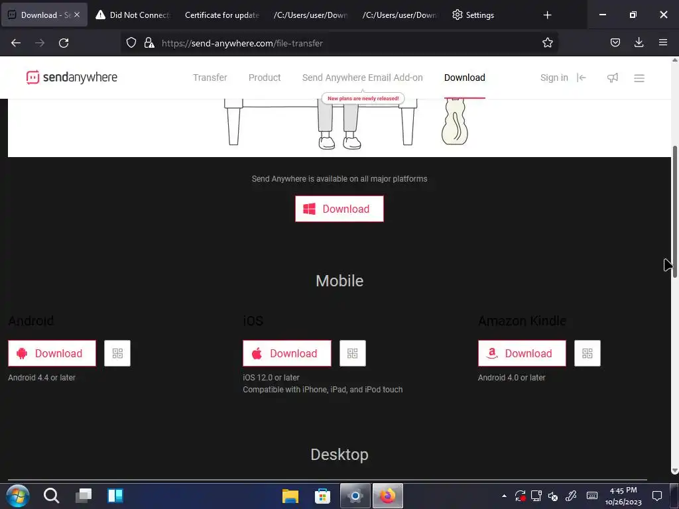This screenshot has width=679, height=509.
Task: Reload the current page
Action: (64, 43)
